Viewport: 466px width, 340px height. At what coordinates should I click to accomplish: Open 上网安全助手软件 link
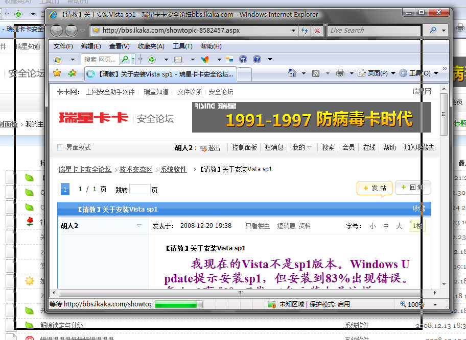[110, 92]
